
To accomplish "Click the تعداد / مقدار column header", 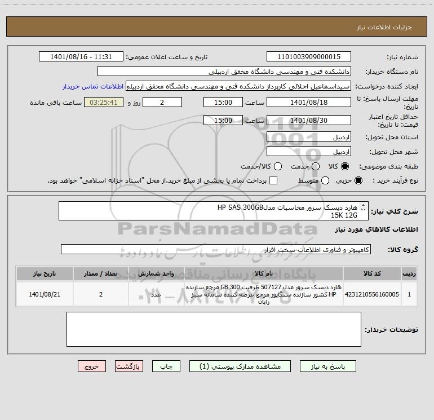I will point(101,273).
